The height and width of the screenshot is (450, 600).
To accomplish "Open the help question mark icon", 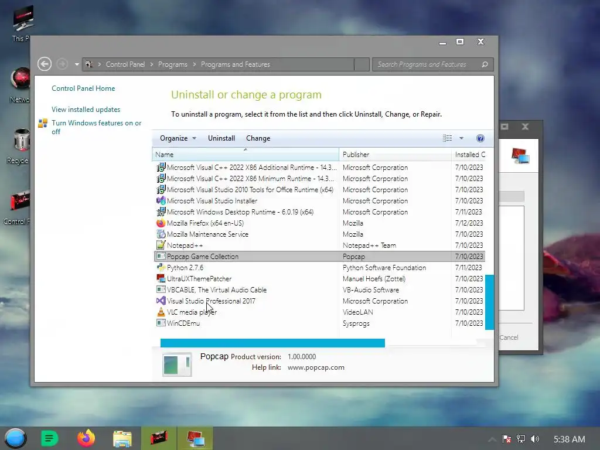I will pyautogui.click(x=480, y=138).
